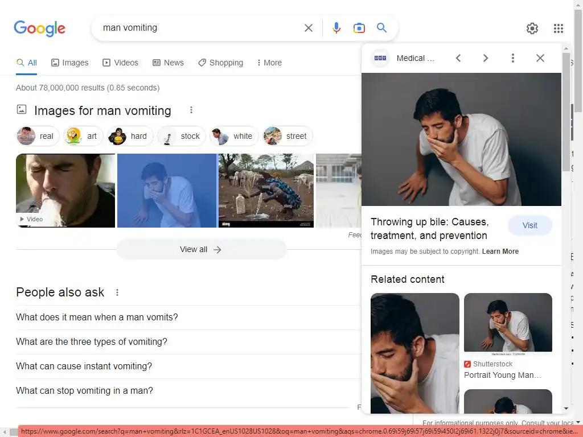Click the Images for man vomiting heading
Screen dimensions: 583x437
(102, 111)
